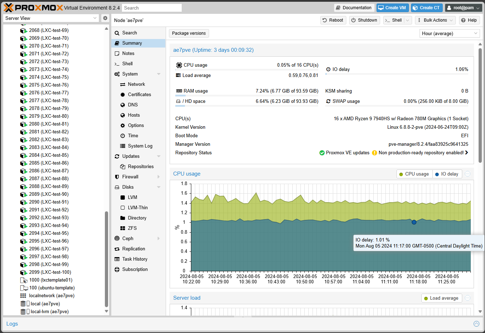Click the top search input field
Viewport: 485px width, 333px height.
(x=152, y=8)
